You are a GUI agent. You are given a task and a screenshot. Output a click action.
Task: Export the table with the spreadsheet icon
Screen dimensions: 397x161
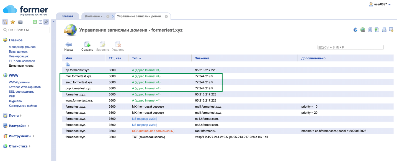[377, 30]
